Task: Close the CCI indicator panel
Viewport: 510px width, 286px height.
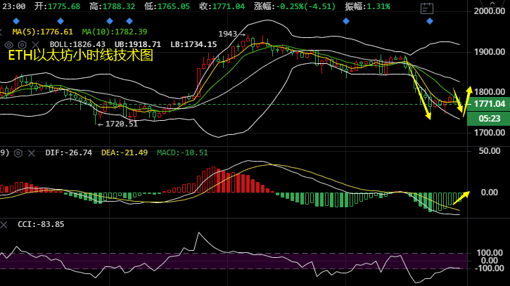Action: pyautogui.click(x=4, y=224)
